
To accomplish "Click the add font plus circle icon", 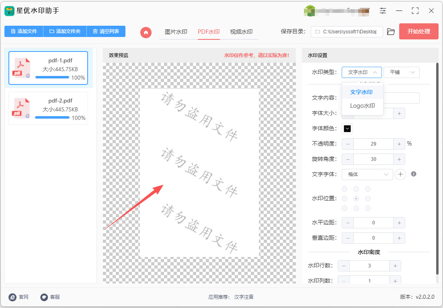I will (x=400, y=175).
